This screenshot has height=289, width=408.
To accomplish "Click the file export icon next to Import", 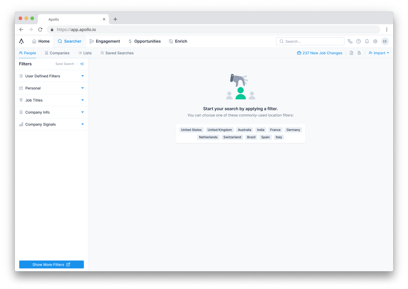I will (359, 53).
